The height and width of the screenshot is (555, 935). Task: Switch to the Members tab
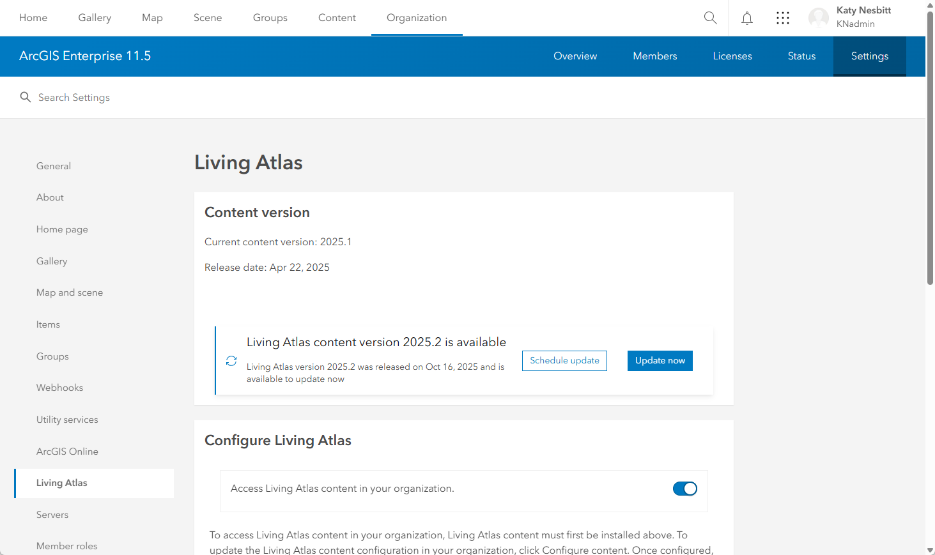pos(654,56)
